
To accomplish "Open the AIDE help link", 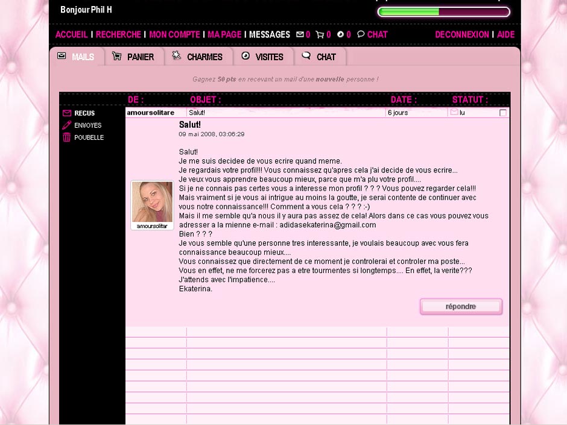I will 505,34.
